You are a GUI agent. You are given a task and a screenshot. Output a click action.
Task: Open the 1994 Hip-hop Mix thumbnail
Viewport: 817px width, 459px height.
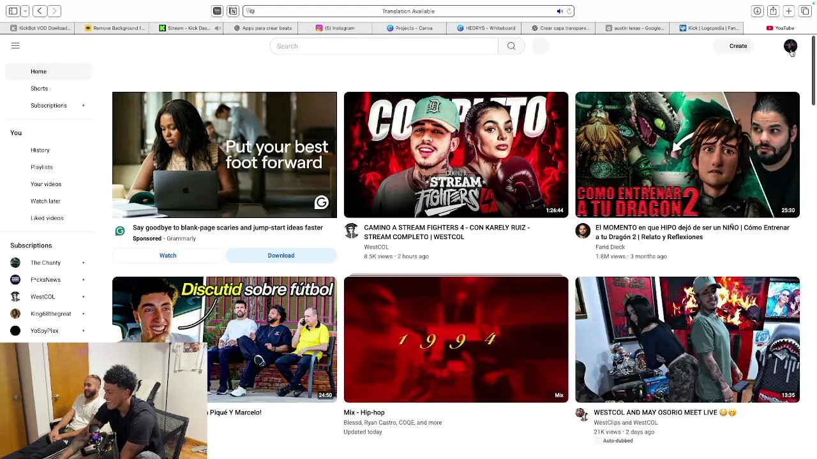[456, 340]
